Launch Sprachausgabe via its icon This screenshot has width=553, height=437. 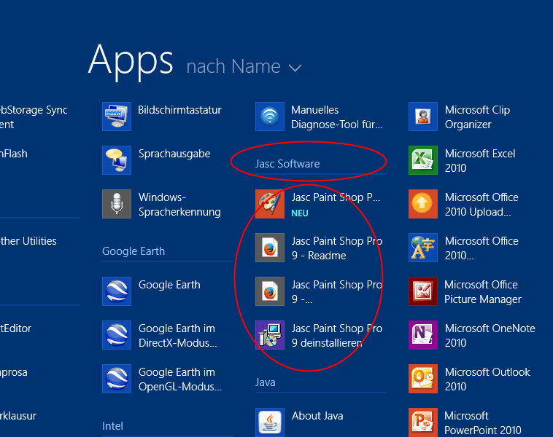pyautogui.click(x=117, y=160)
